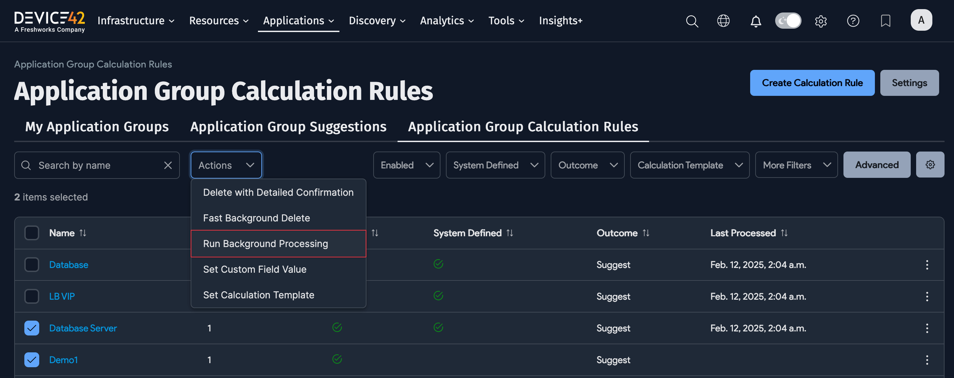954x378 pixels.
Task: Click the Create Calculation Rule button
Action: pyautogui.click(x=812, y=83)
